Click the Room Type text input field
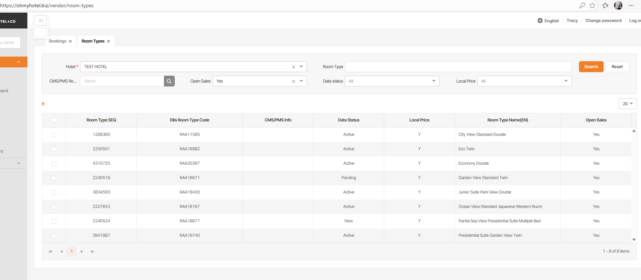641x280 pixels. 458,67
